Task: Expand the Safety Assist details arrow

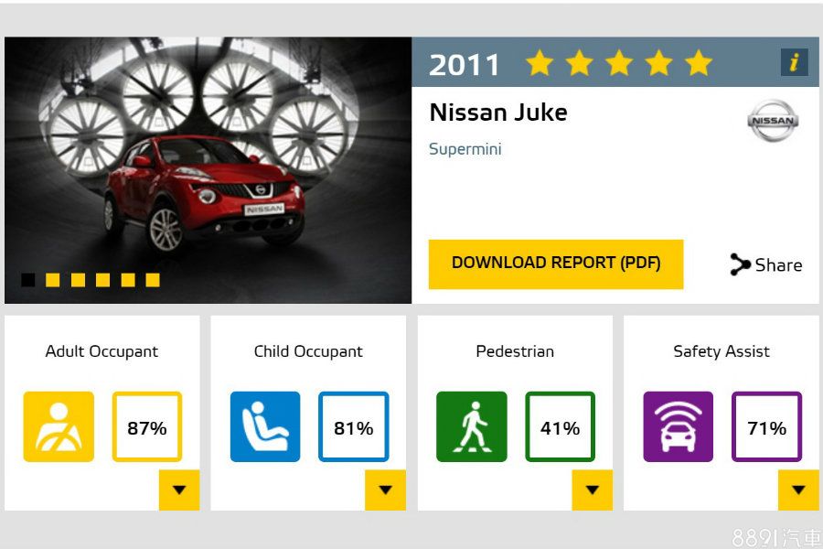Action: (798, 490)
